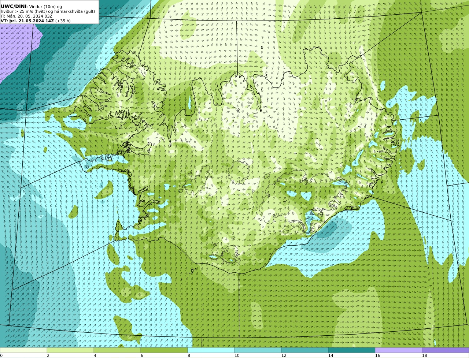This screenshot has width=469, height=358.
Task: Click the scale label '12'
Action: point(284,355)
